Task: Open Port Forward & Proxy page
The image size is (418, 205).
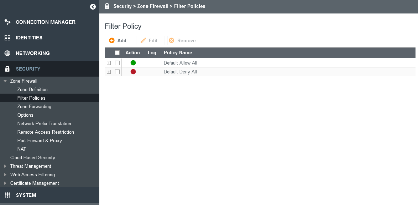Action: click(40, 140)
